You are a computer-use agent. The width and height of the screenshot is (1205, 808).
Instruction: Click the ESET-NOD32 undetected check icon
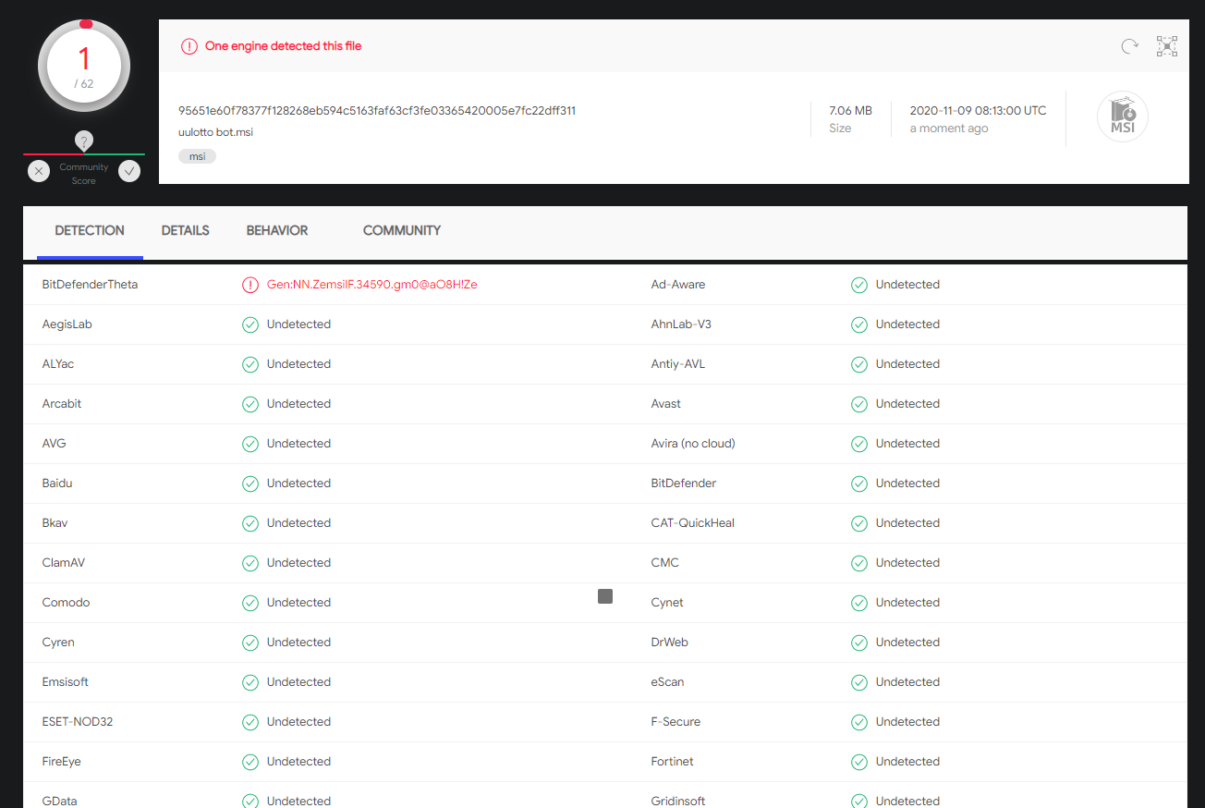pos(250,722)
